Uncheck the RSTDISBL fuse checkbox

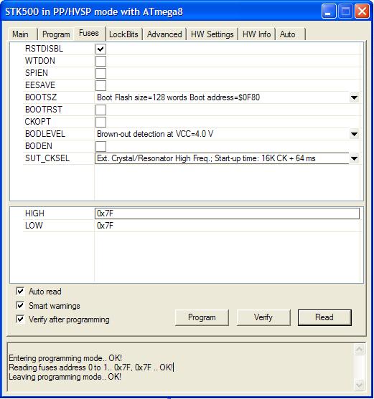[100, 49]
